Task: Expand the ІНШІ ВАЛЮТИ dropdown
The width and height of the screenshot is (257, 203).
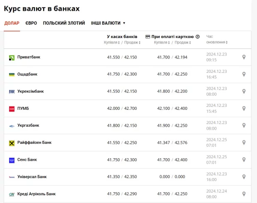Action: point(108,23)
